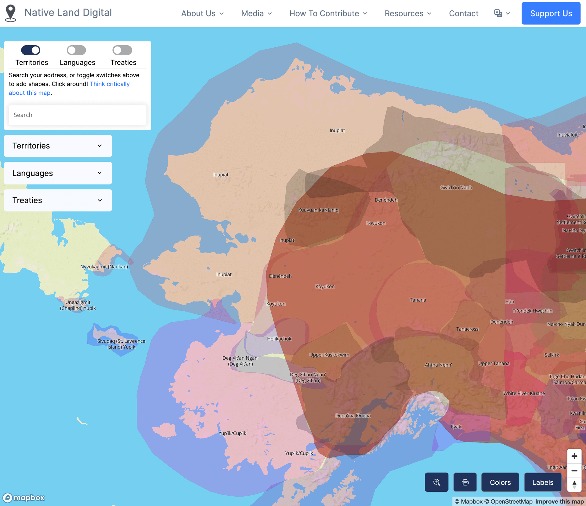Click the magnifier zoom search icon button

coord(436,482)
